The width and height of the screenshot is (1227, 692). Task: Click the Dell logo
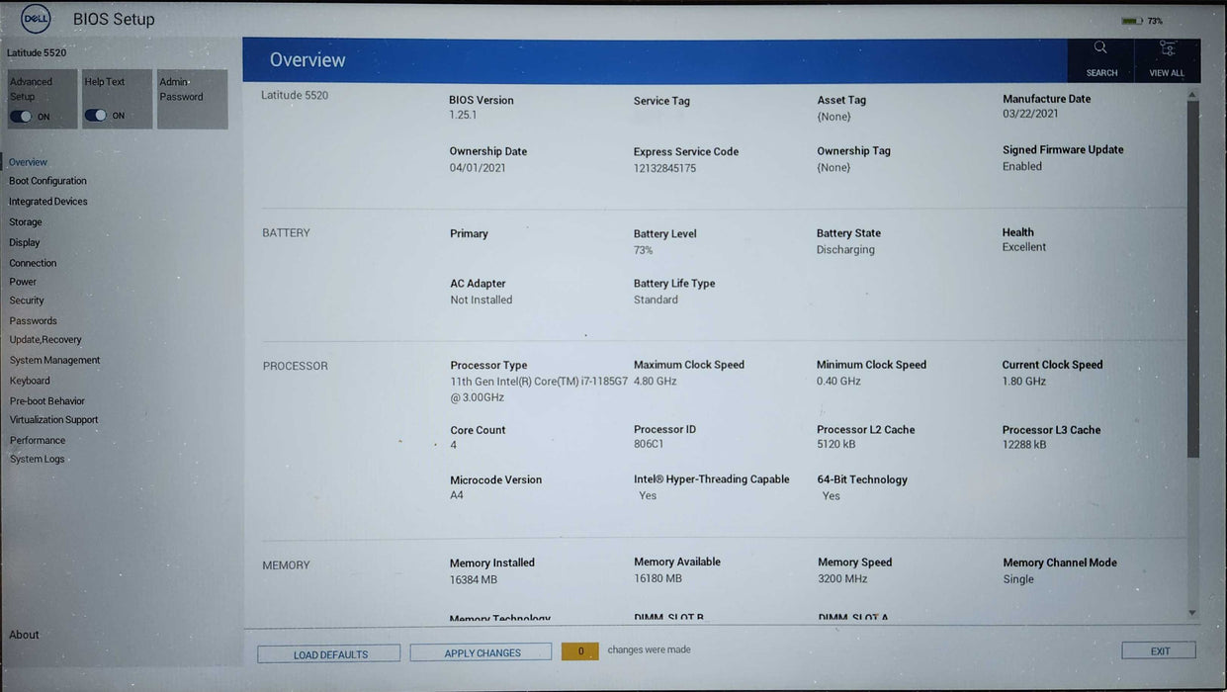click(x=36, y=19)
